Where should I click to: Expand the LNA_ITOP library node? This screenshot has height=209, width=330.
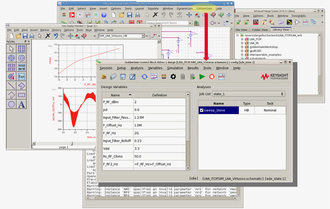point(242,39)
